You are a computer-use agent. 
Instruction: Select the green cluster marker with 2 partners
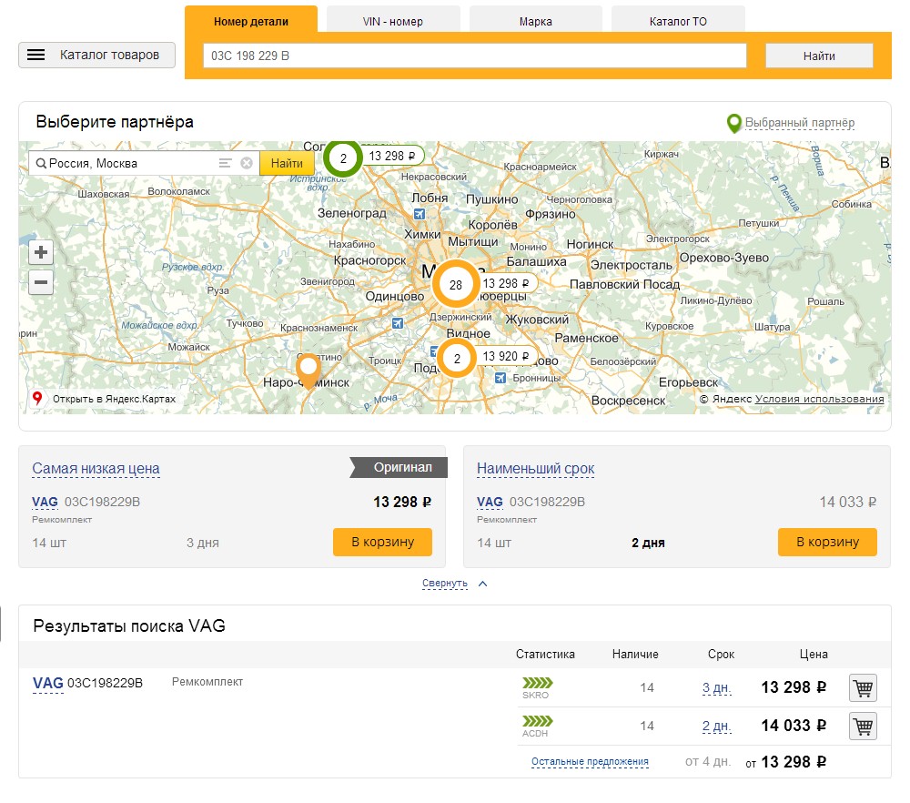point(343,158)
